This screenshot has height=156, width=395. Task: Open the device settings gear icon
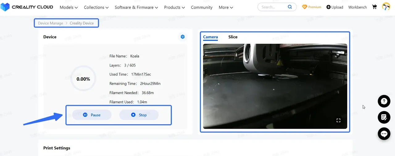(182, 37)
